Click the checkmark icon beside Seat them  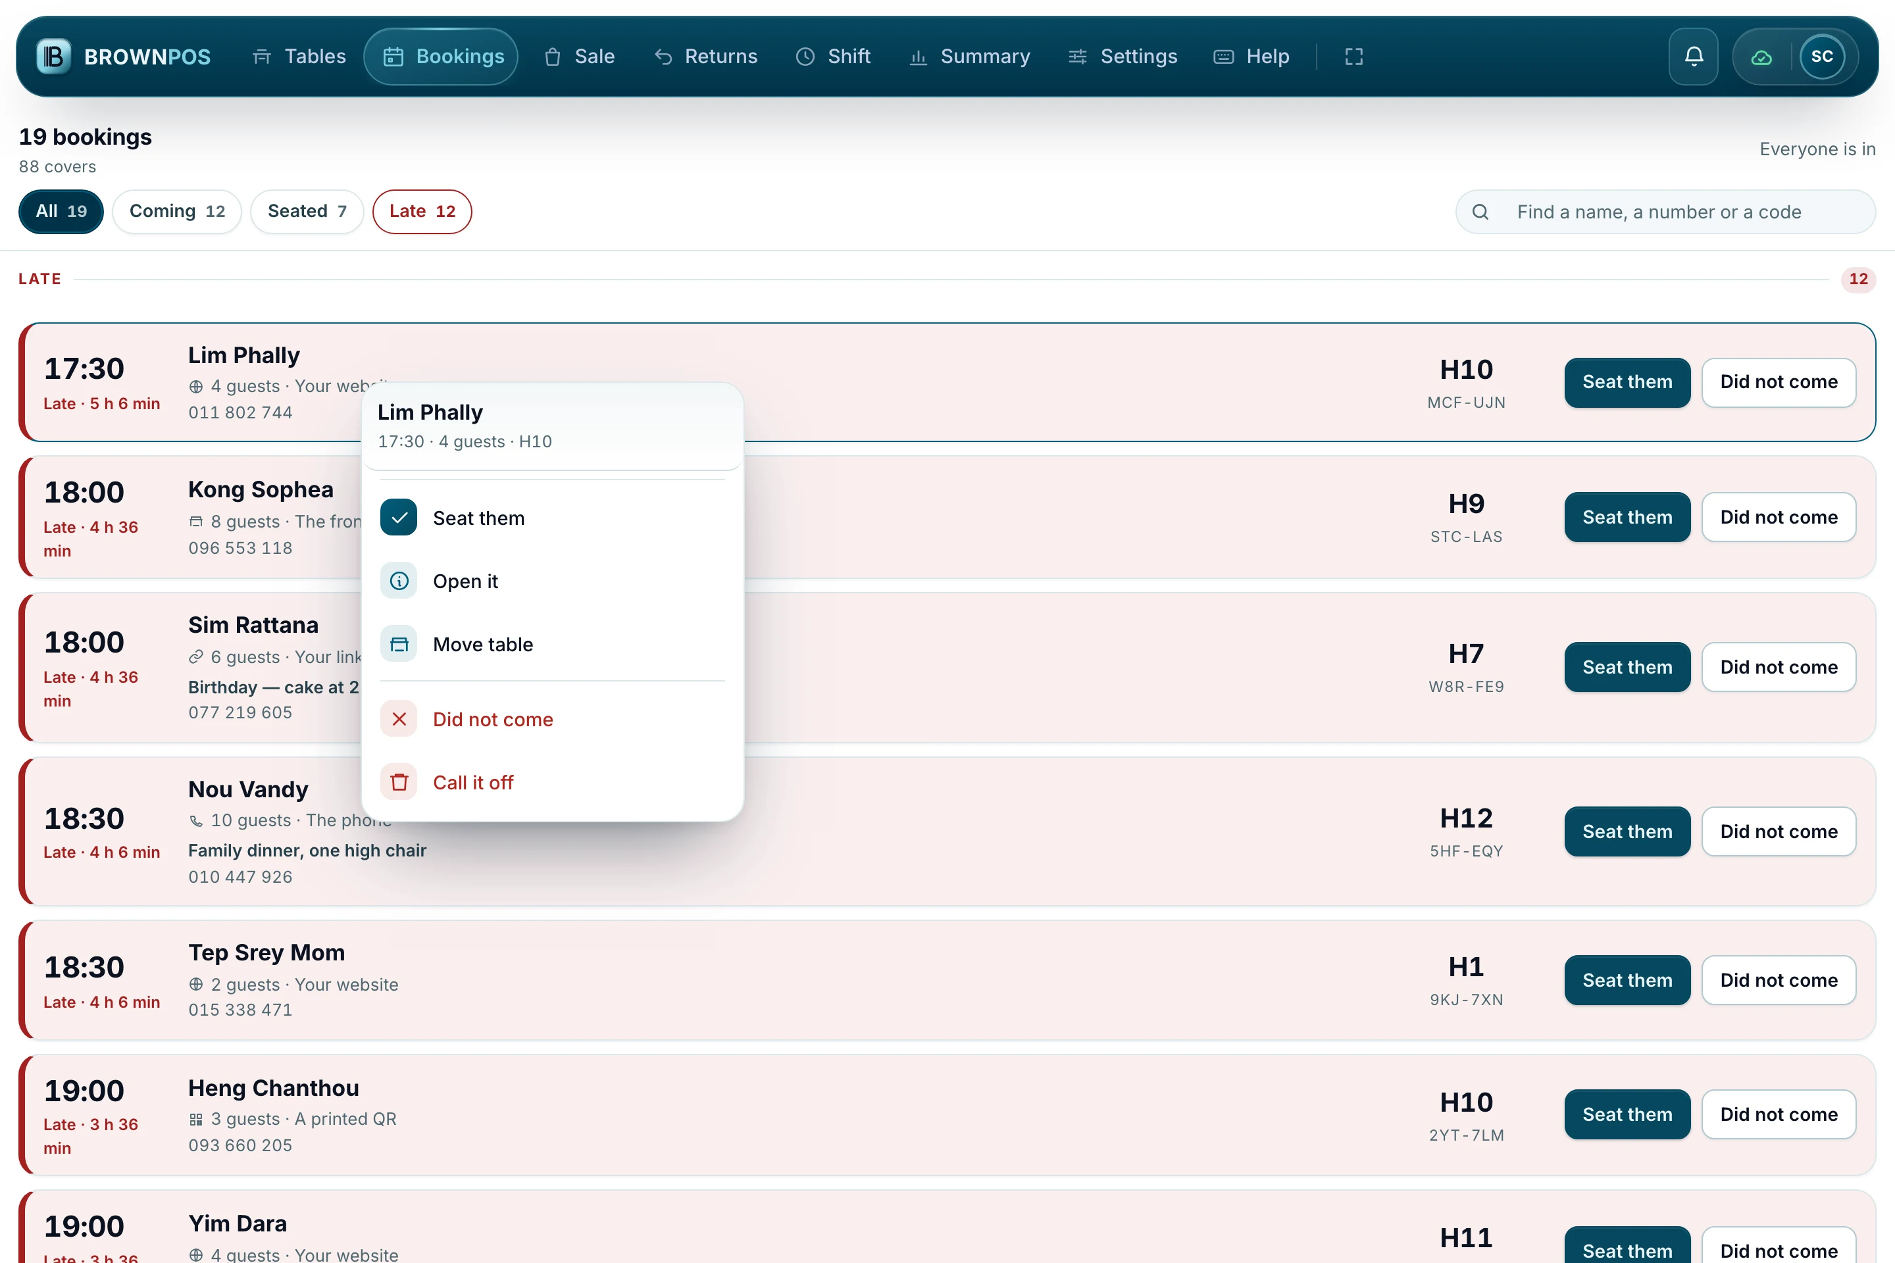pos(399,518)
